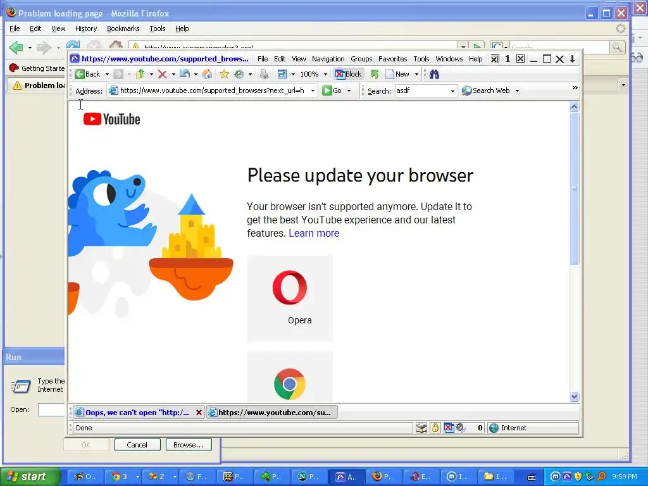Expand the New button dropdown arrow
Image resolution: width=648 pixels, height=486 pixels.
(x=416, y=75)
